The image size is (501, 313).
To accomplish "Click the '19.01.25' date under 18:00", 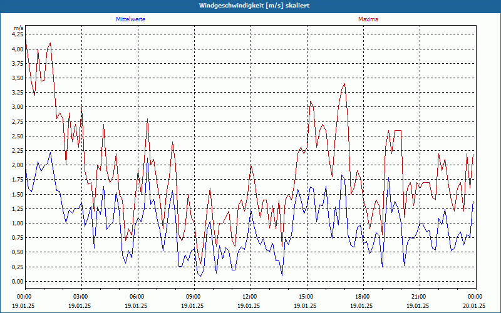I will click(x=362, y=305).
